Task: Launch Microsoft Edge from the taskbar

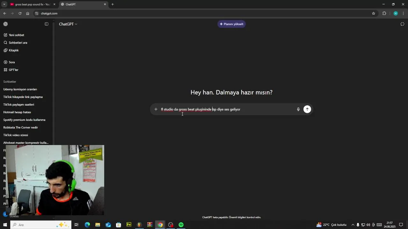Action: (x=87, y=225)
